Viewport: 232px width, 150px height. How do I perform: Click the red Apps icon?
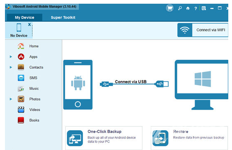21,57
